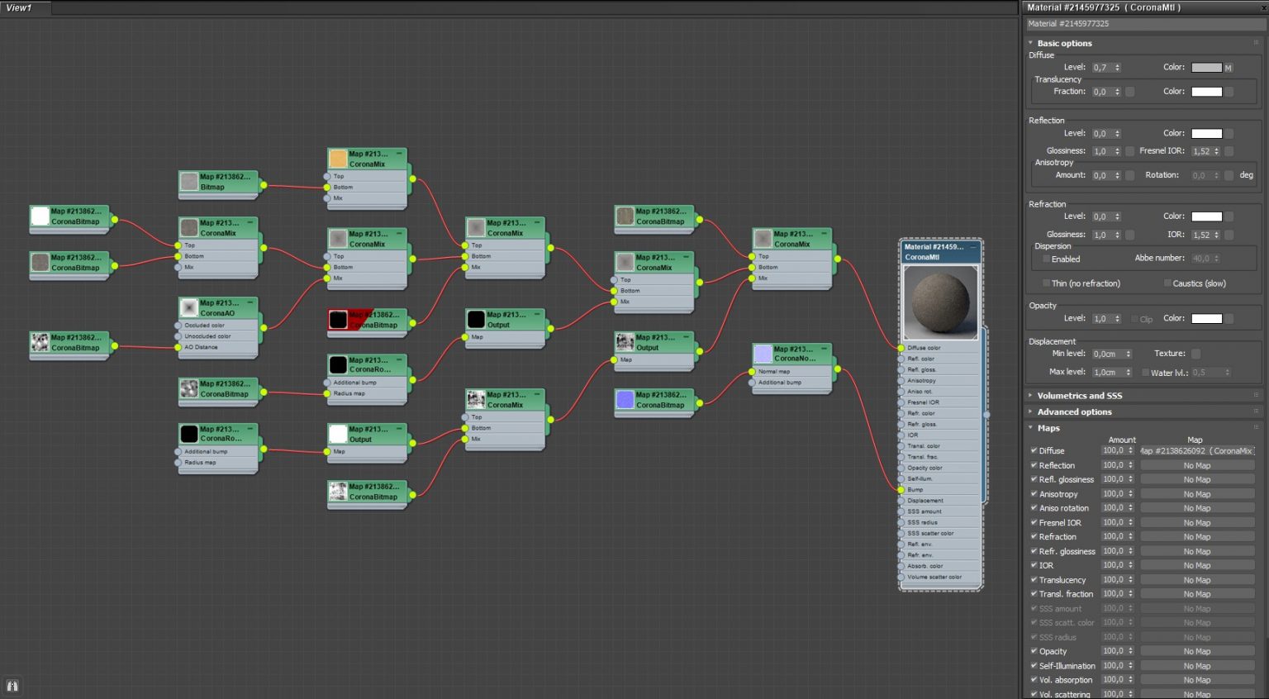The width and height of the screenshot is (1269, 699).
Task: Enable the Dispersion checkbox
Action: pos(1046,259)
